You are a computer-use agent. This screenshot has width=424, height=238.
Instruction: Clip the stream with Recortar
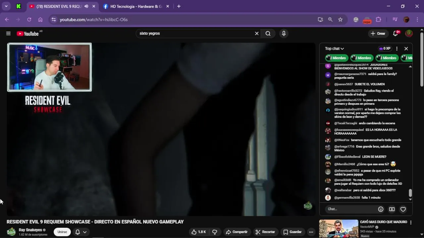tap(265, 232)
